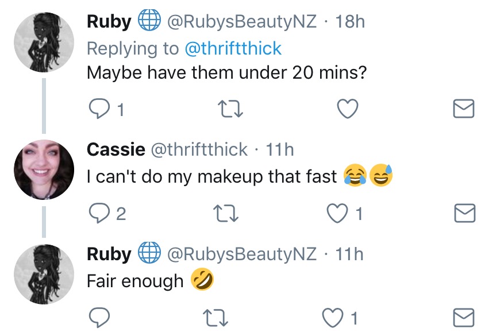
Task: Message Ruby's 'Fair enough' tweet with envelope icon
Action: click(464, 317)
